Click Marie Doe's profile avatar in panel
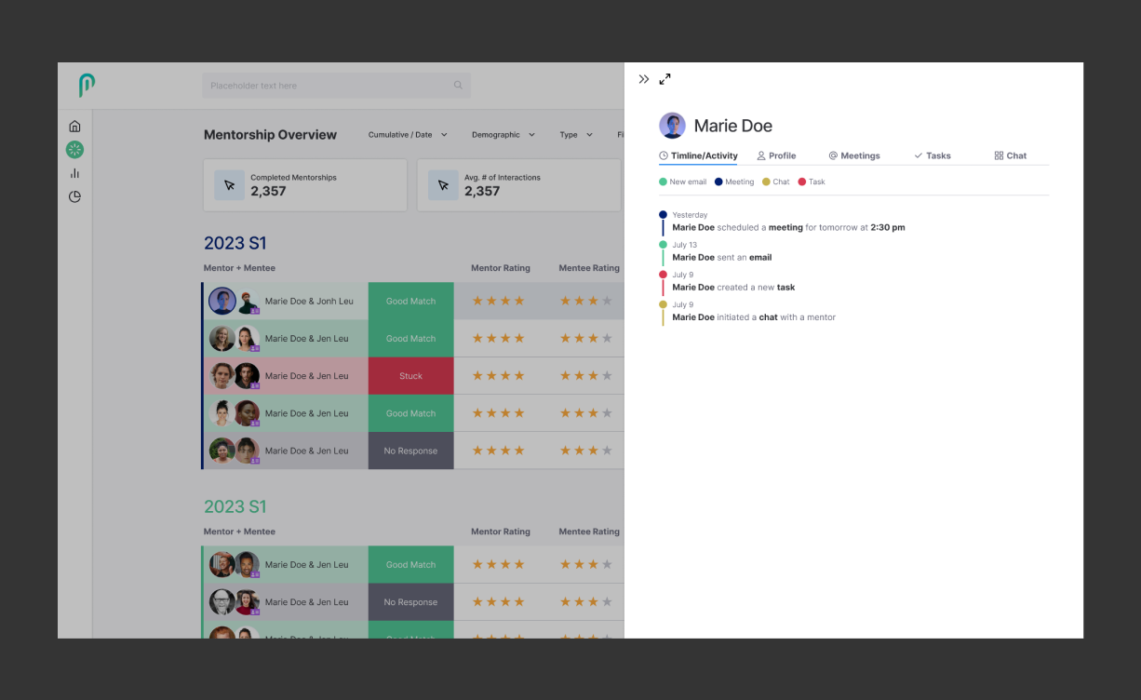This screenshot has height=700, width=1141. tap(672, 126)
